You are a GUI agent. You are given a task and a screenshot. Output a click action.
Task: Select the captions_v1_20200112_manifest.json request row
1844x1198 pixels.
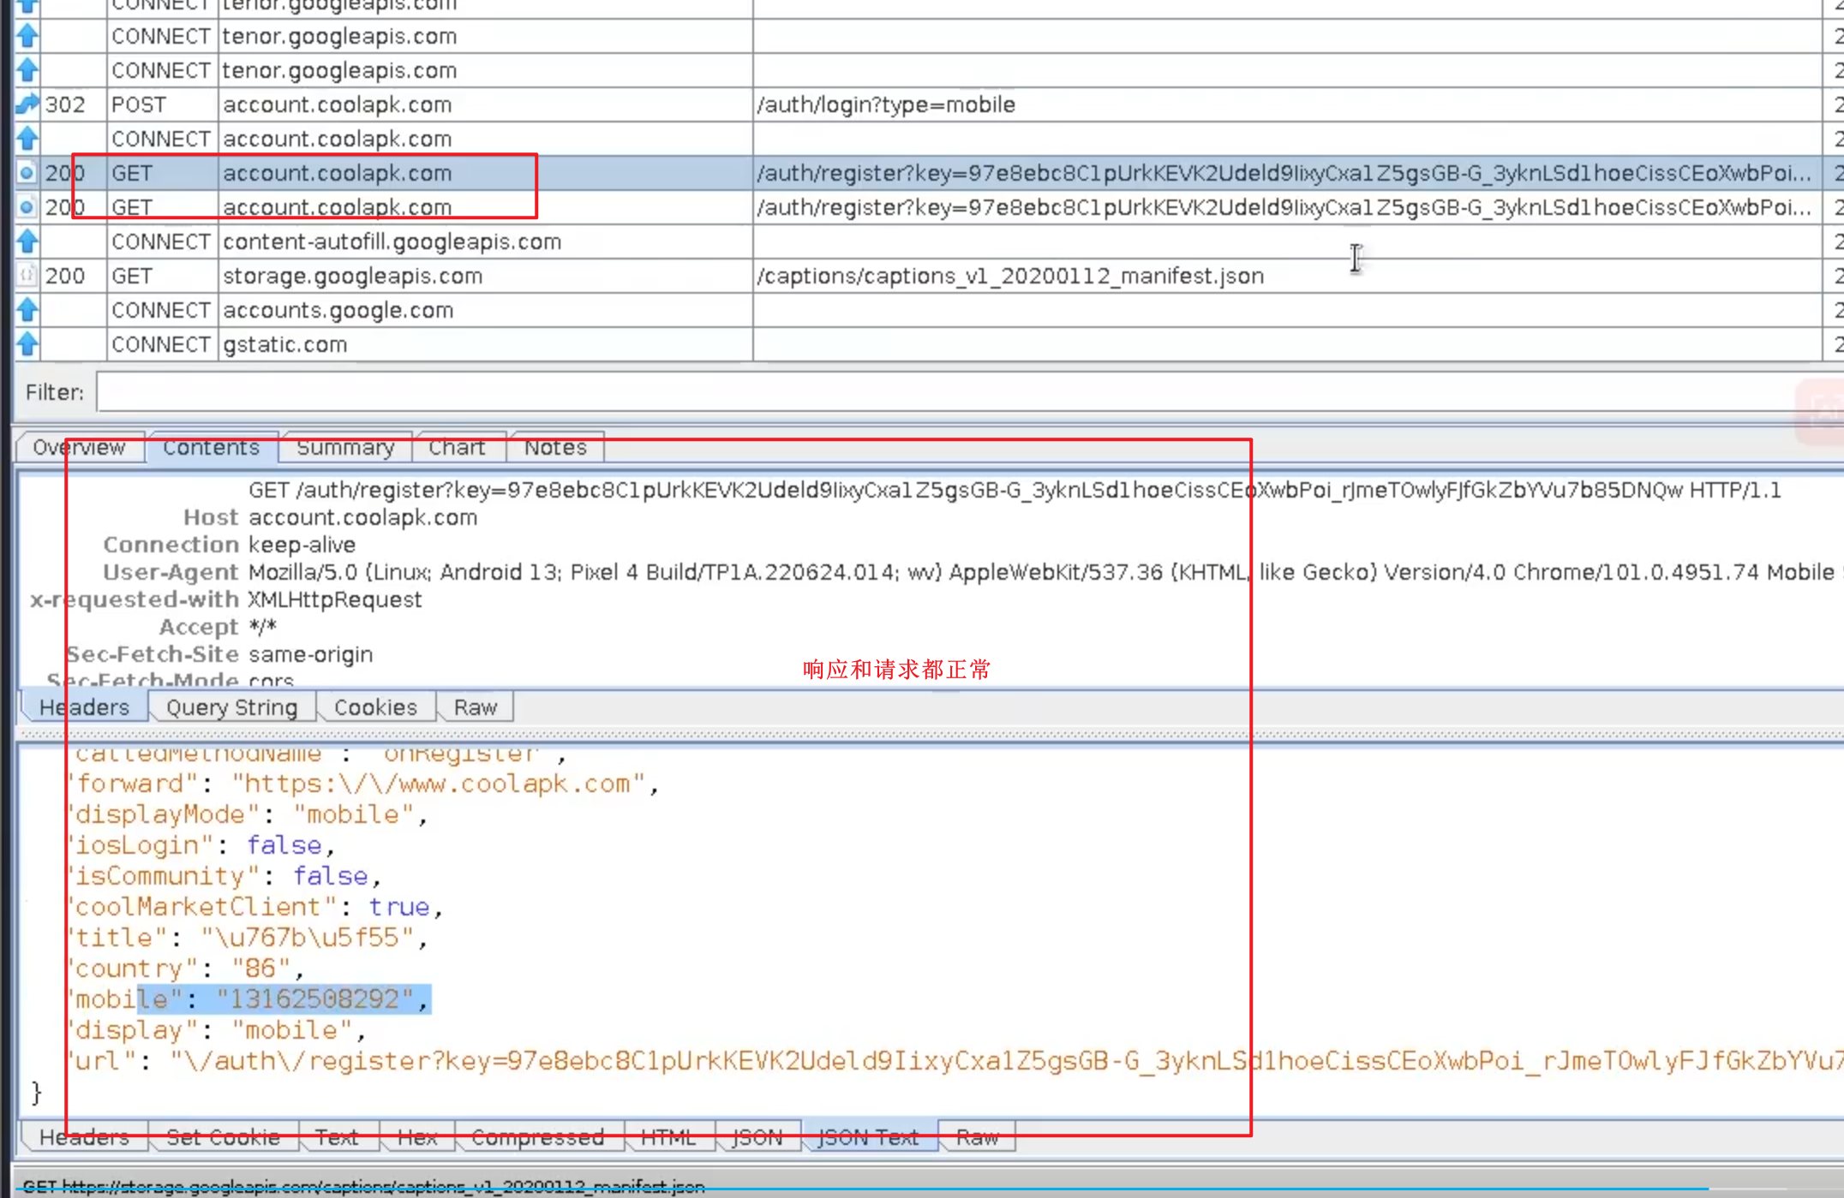coord(1009,275)
